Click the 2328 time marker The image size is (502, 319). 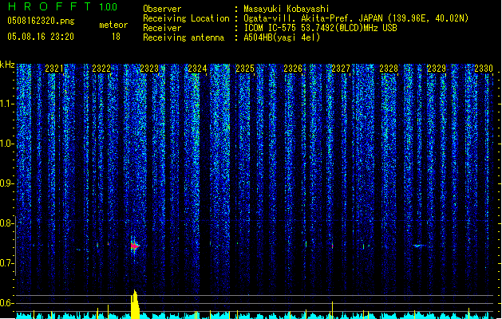pos(389,69)
